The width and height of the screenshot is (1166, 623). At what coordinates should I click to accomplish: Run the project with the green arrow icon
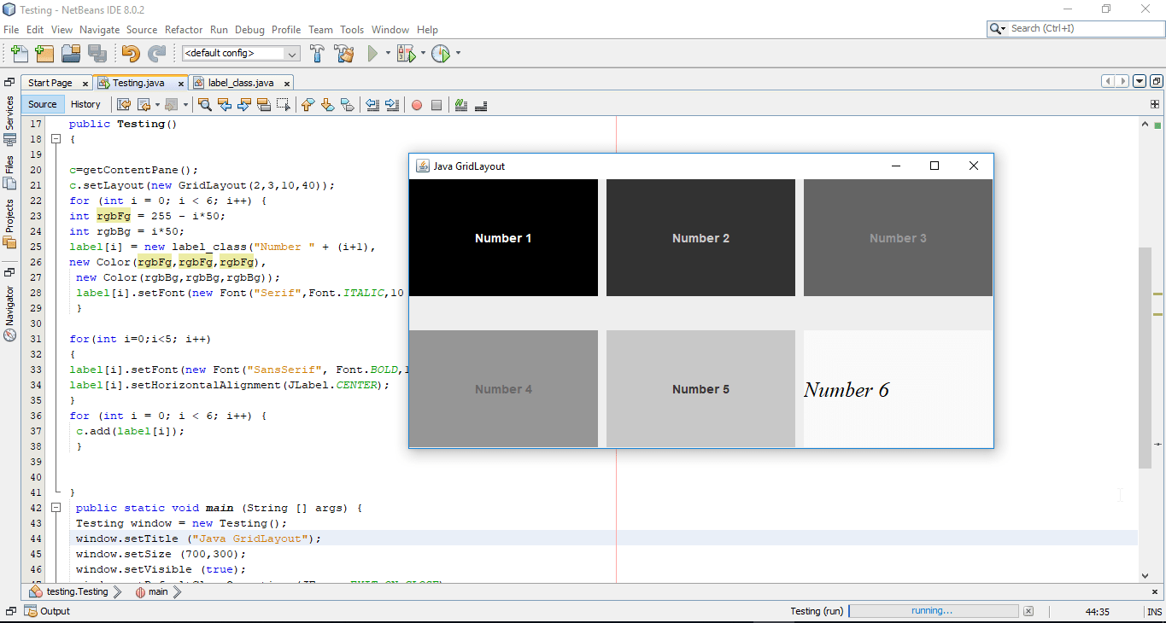(x=373, y=53)
